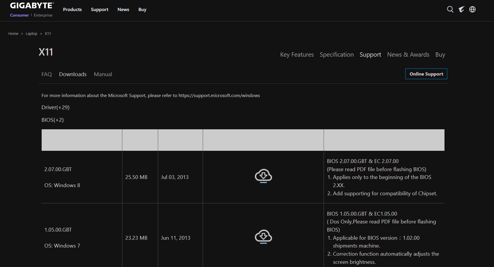The image size is (494, 267).
Task: Expand Driver(+29) section
Action: pos(55,107)
